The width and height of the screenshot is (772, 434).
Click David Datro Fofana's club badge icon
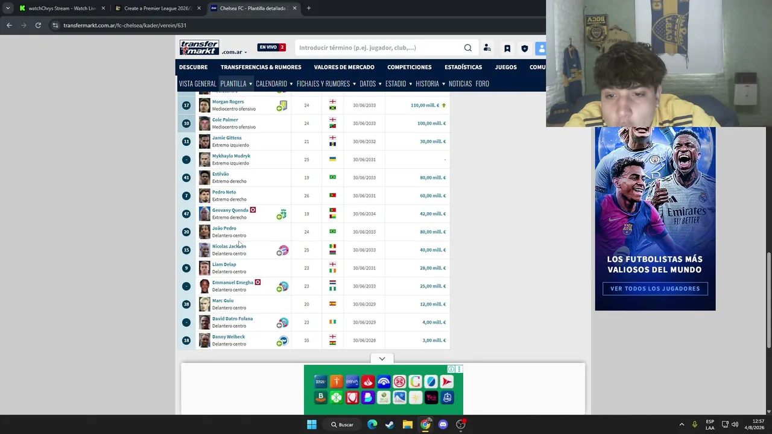[x=282, y=322]
